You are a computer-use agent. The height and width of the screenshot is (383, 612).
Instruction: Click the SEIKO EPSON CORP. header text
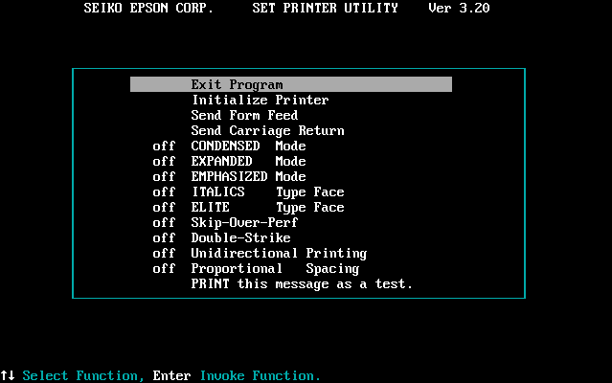pos(148,8)
